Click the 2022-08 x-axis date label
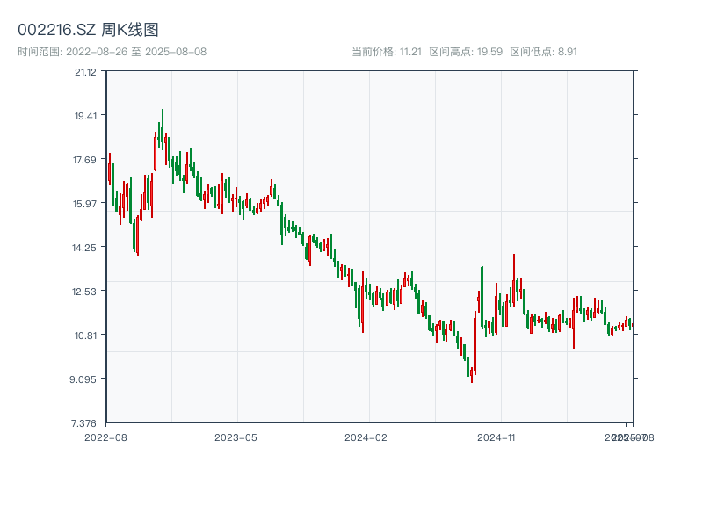 105,437
